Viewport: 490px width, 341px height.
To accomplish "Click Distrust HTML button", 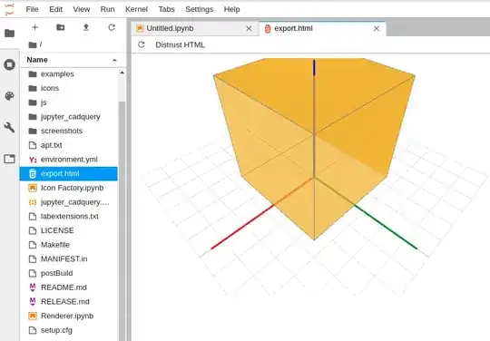I will coord(180,44).
